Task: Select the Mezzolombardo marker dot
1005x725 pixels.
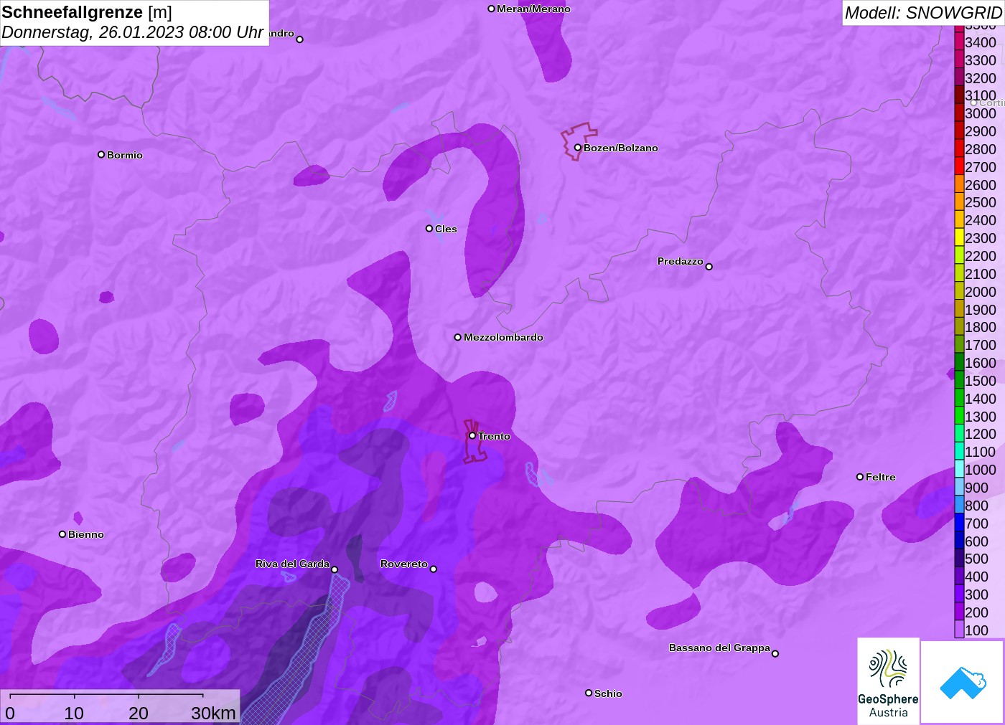Action: 458,337
